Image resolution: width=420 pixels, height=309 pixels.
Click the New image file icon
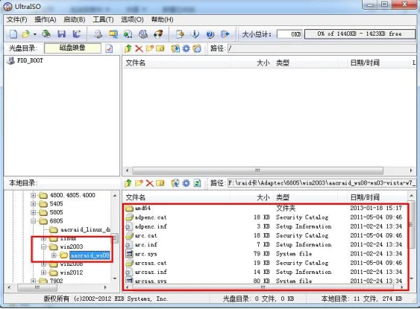tap(13, 34)
